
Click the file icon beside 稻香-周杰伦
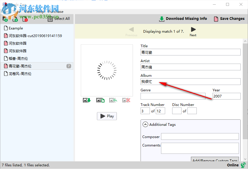pos(6,58)
